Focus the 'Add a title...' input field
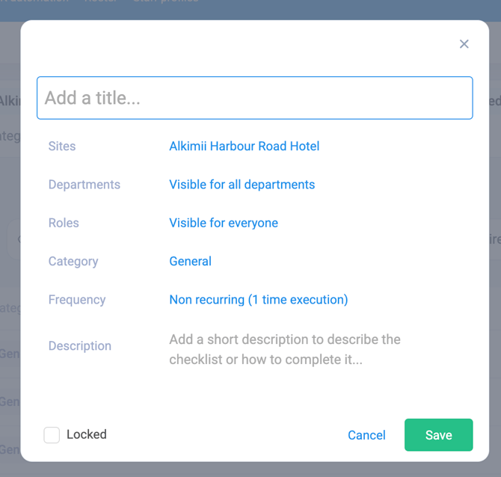This screenshot has width=501, height=477. pos(255,98)
